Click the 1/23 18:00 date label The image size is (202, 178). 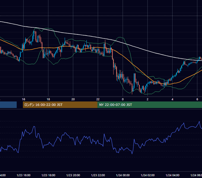pos(48,175)
